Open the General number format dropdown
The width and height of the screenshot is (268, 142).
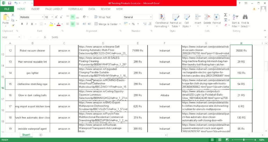coord(151,17)
